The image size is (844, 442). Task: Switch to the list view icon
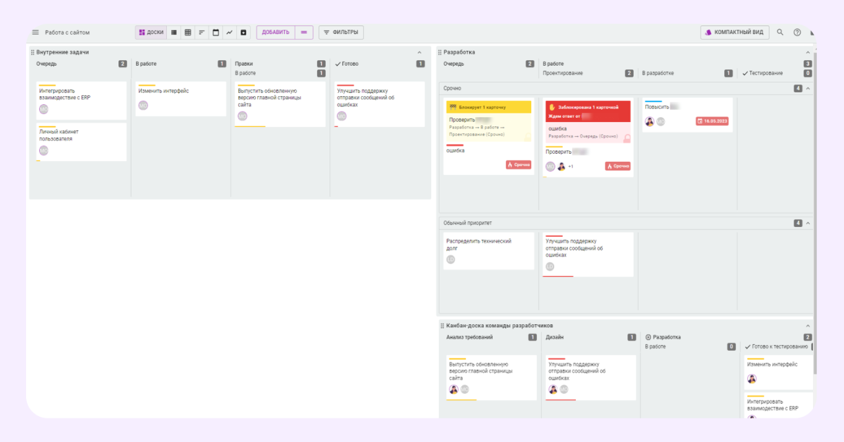(x=174, y=32)
